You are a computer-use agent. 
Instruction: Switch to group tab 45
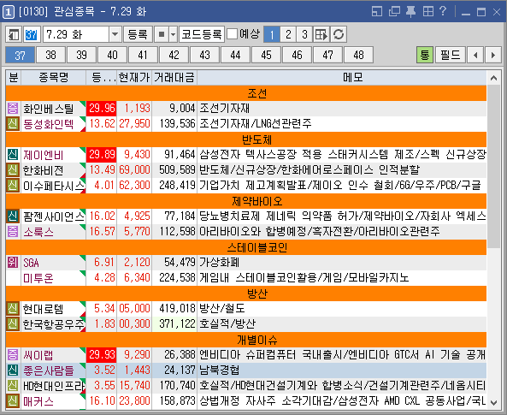pyautogui.click(x=266, y=55)
